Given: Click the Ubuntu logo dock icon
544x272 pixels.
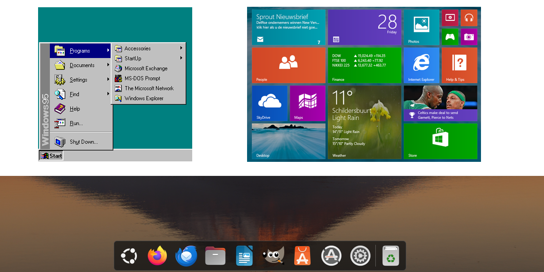Looking at the screenshot, I should click(x=129, y=256).
